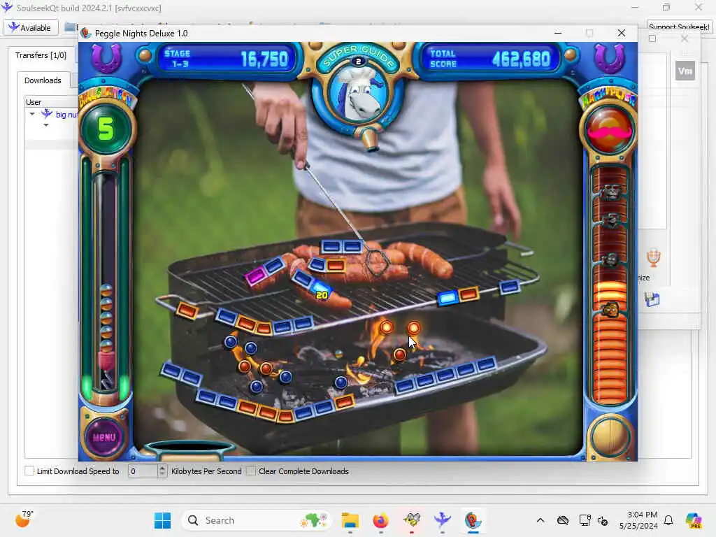Click the green ball count orb showing 5
Viewport: 716px width, 537px height.
coord(106,129)
